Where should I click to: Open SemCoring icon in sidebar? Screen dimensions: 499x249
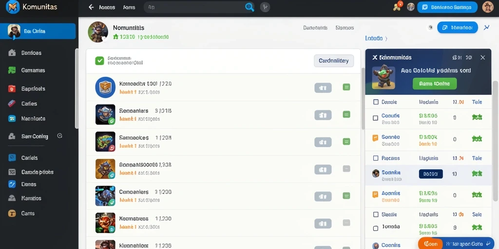12,136
